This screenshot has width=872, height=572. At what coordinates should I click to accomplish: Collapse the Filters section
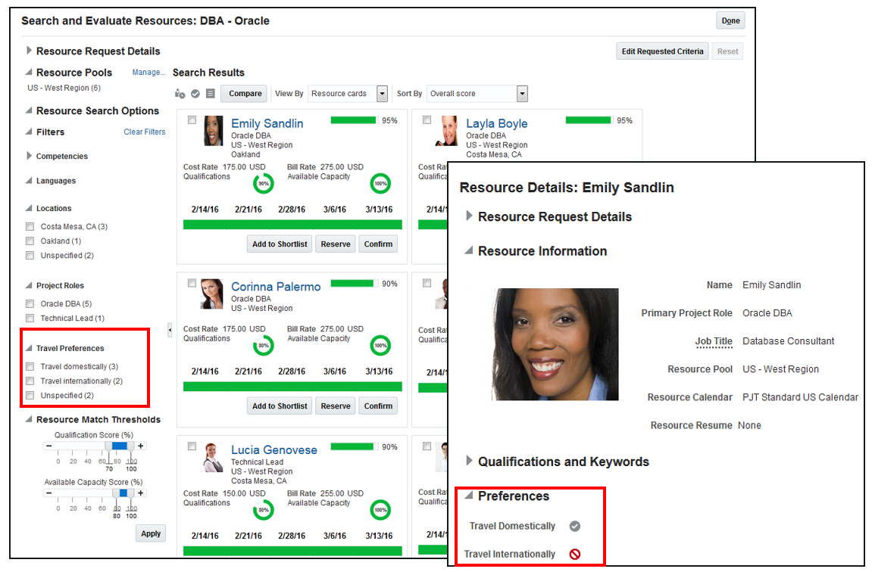click(29, 132)
